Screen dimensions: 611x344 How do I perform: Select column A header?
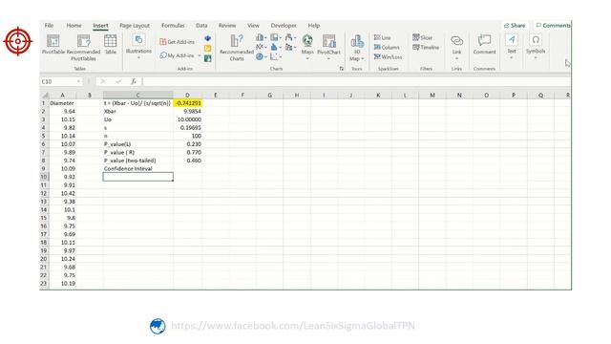[62, 96]
